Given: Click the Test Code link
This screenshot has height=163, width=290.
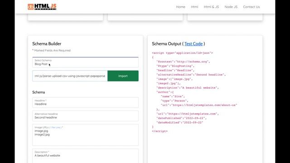Looking at the screenshot, I should 193,44.
